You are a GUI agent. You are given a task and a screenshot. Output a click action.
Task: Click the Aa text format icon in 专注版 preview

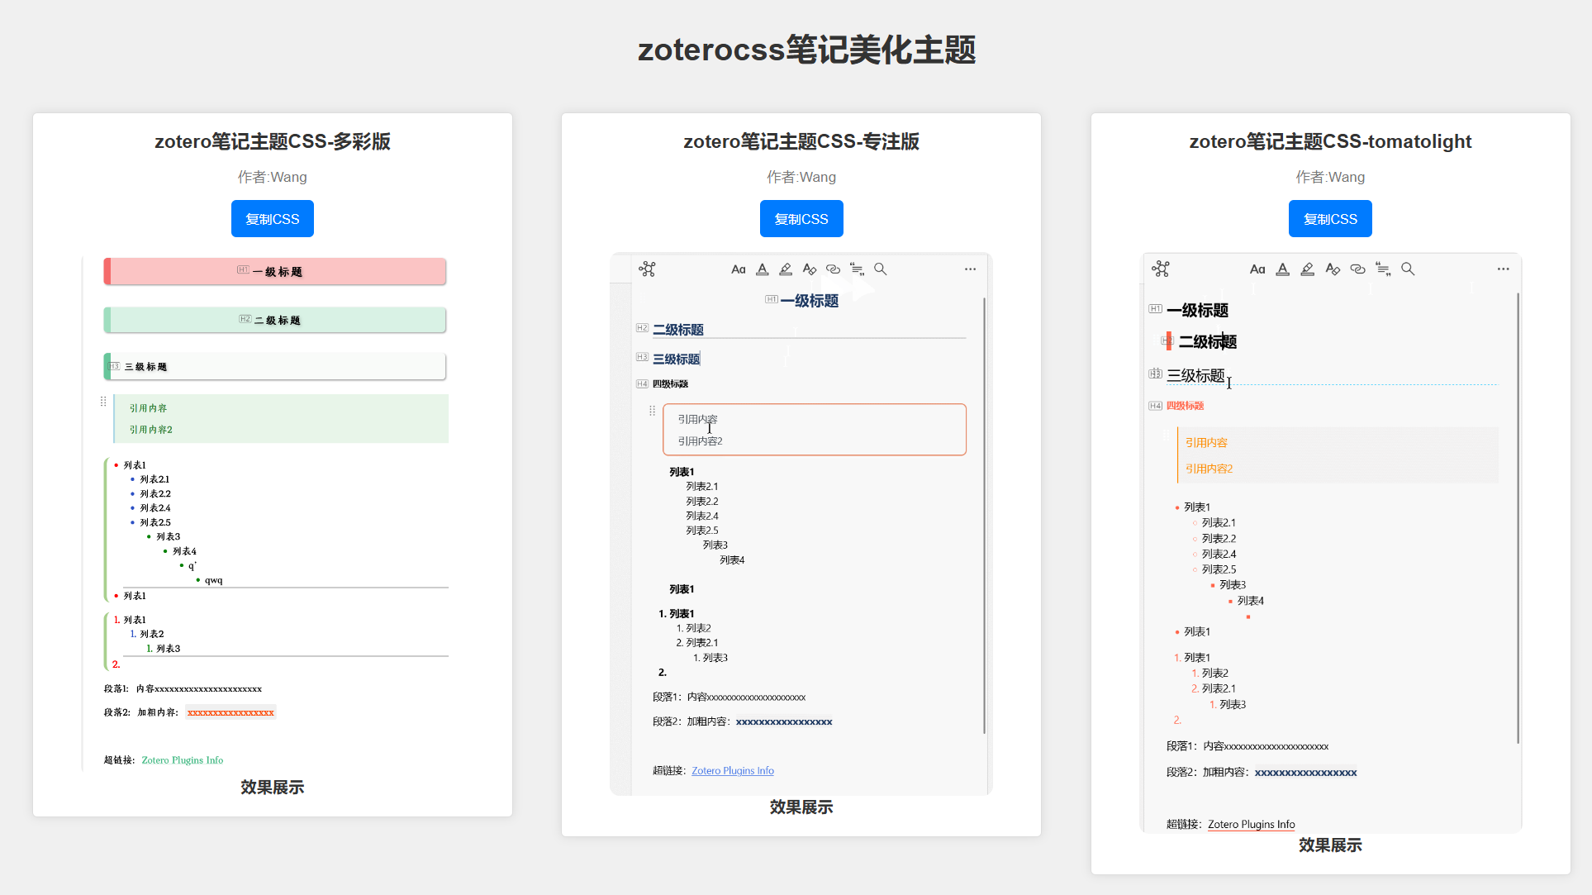[739, 269]
